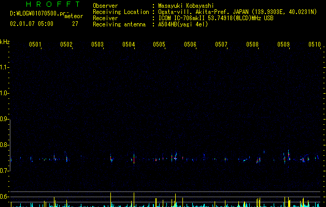The image size is (326, 207).
Task: Click the 1.0 frequency axis label
Action: 5,93
